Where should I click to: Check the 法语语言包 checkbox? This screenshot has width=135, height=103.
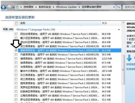click(16, 67)
